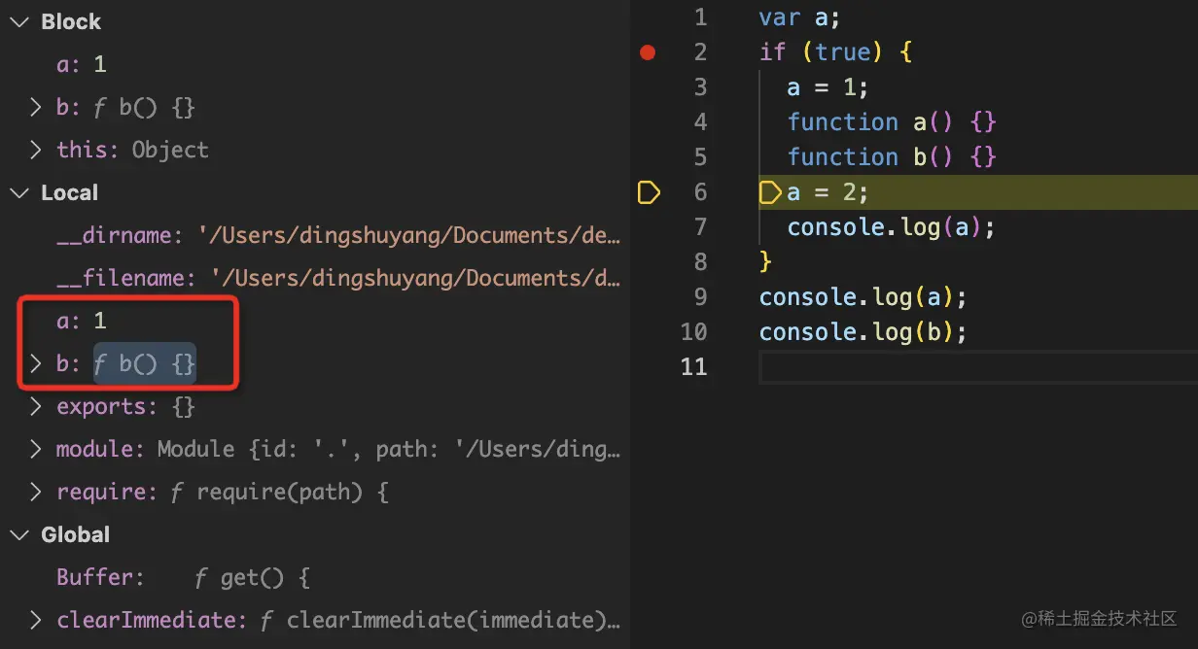
Task: Click 'function b() {}' on line 5
Action: [x=892, y=157]
